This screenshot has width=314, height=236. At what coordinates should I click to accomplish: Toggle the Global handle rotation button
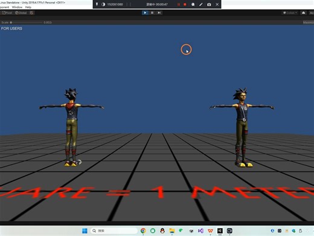tap(21, 13)
